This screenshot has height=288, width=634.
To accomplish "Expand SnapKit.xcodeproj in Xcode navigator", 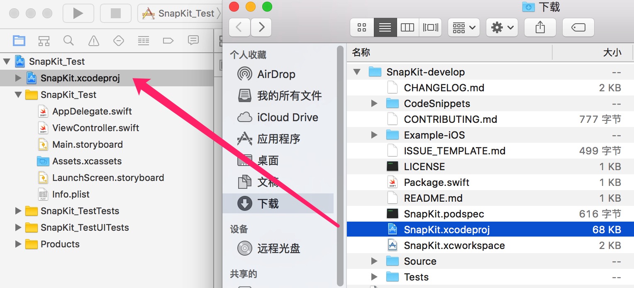I will pyautogui.click(x=18, y=78).
